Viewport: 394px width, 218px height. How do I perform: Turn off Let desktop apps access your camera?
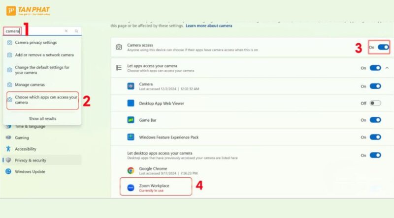(375, 155)
